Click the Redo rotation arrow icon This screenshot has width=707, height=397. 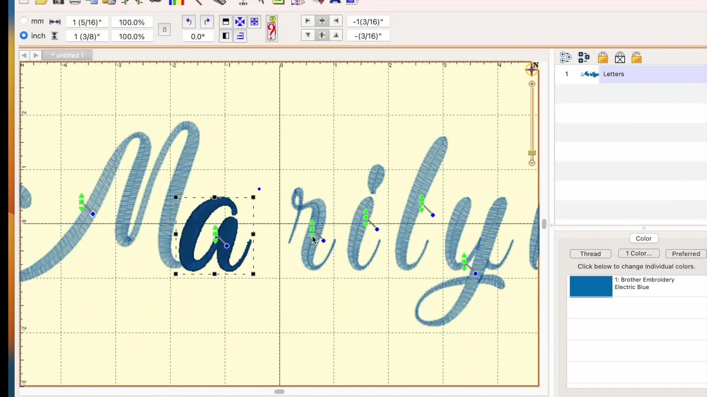tap(207, 22)
